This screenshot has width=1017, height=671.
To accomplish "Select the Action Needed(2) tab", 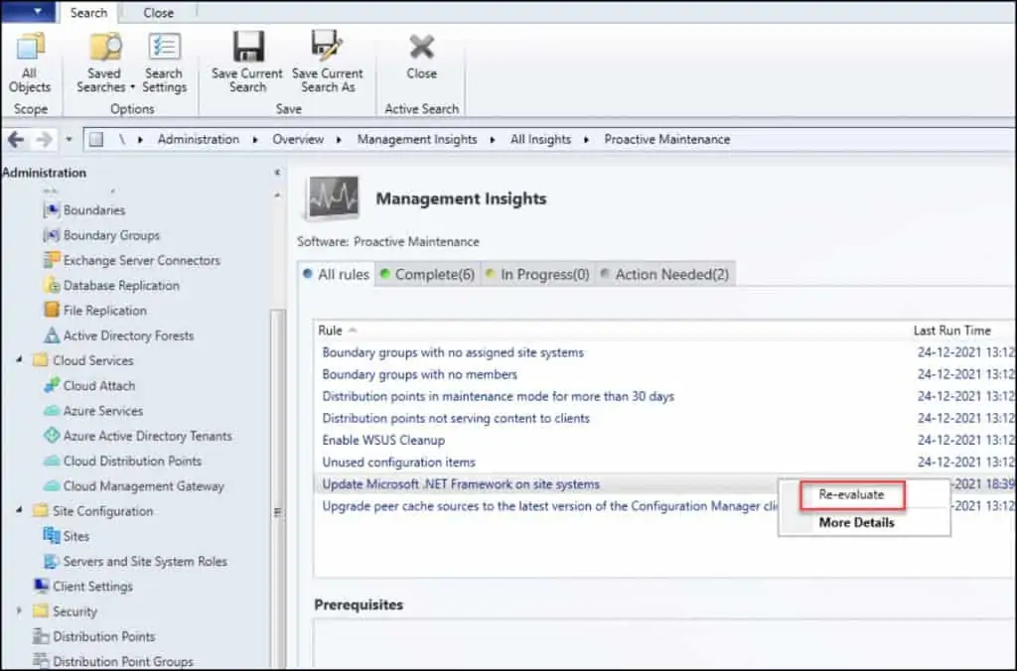I will (x=664, y=274).
